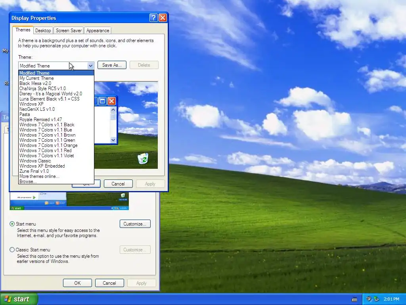Select Windows 7 Colors v1.1 Brown
This screenshot has width=406, height=305.
tap(56, 135)
